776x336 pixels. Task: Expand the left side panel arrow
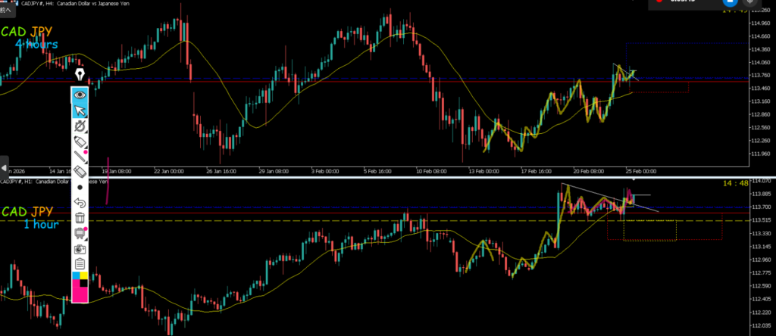tap(4, 167)
